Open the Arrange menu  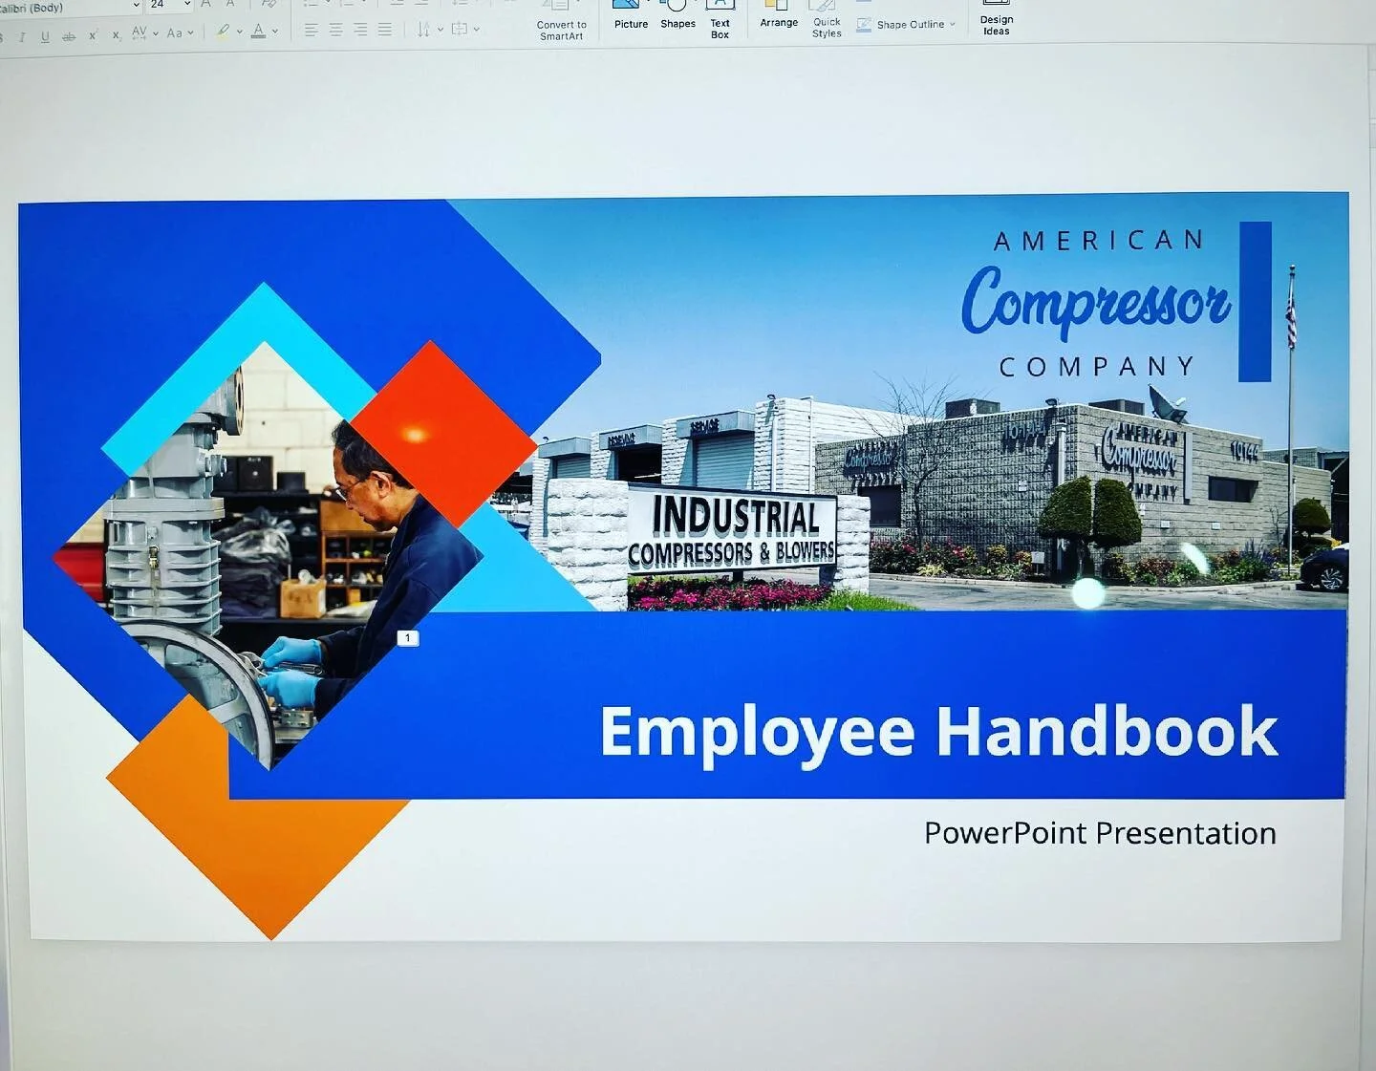(x=779, y=15)
